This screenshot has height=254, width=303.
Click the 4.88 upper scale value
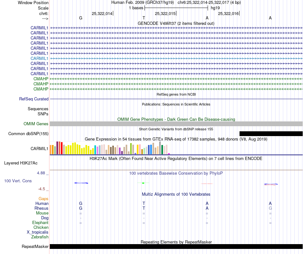[41, 173]
